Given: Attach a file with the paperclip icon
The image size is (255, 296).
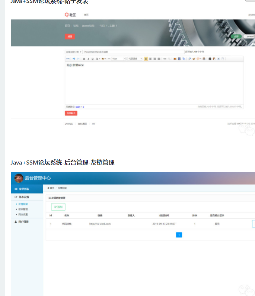Looking at the screenshot, I should 184,59.
